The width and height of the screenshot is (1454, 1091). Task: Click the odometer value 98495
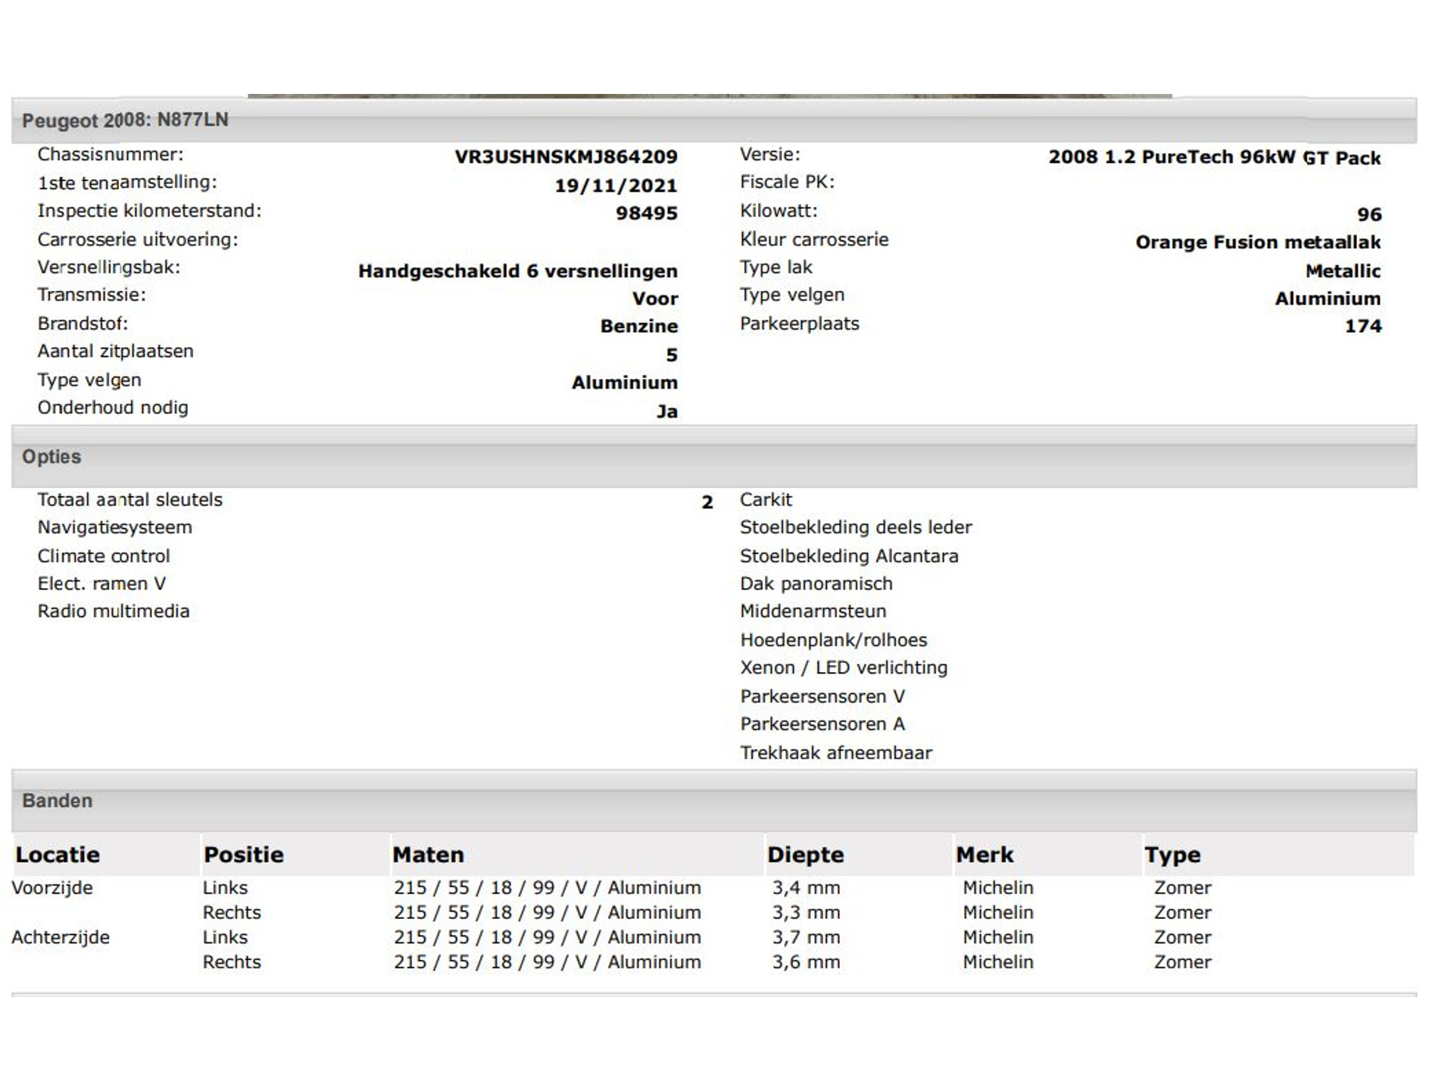pos(646,214)
